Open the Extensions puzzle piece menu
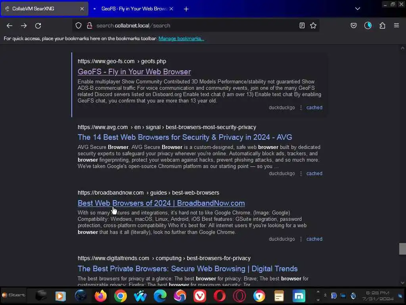Viewport: 406px width, 305px height. (x=382, y=25)
